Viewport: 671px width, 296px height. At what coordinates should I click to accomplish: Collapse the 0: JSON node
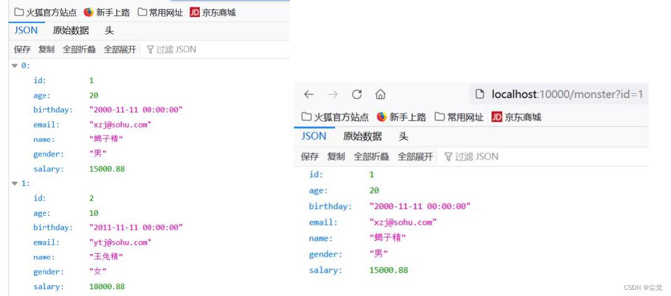15,66
